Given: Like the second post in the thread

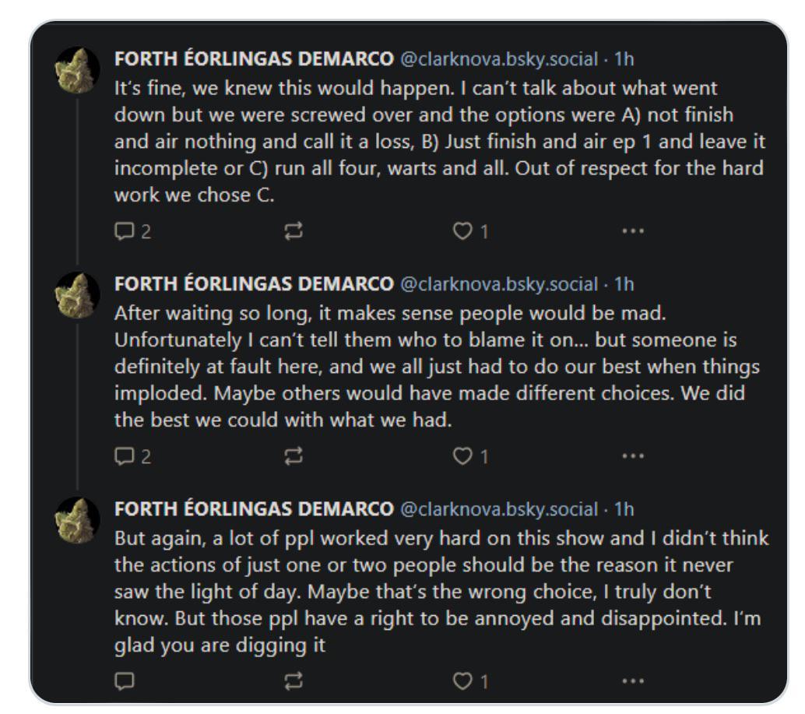Looking at the screenshot, I should (464, 456).
